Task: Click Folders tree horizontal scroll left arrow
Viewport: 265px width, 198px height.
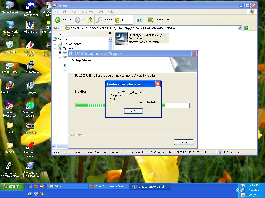Action: click(54, 146)
